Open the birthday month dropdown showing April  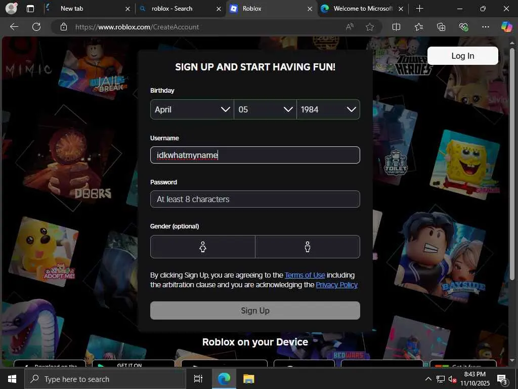point(192,109)
